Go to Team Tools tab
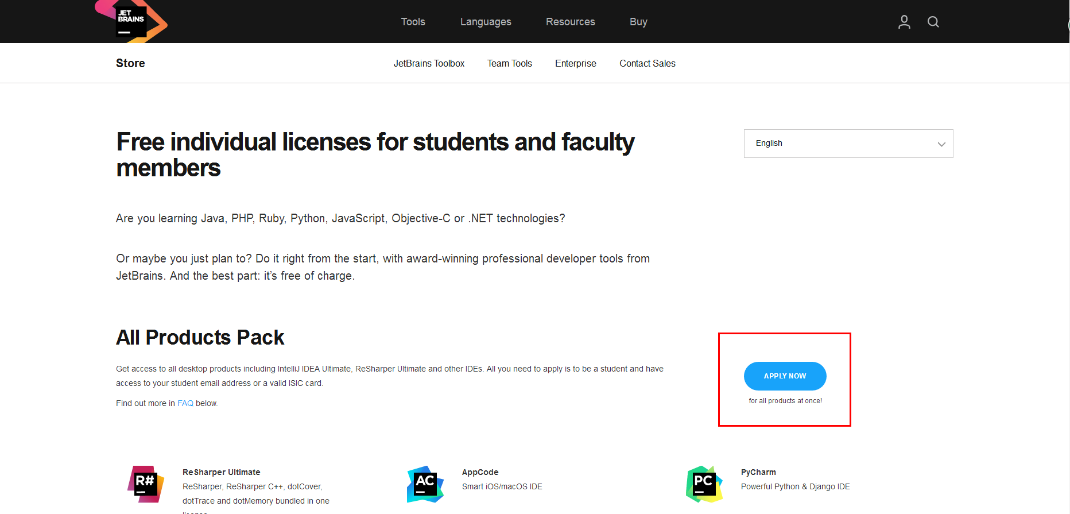 coord(510,63)
